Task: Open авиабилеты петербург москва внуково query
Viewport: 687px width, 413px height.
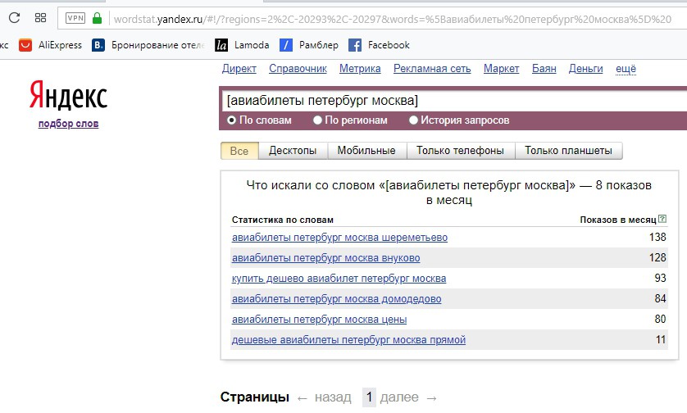Action: (x=325, y=258)
